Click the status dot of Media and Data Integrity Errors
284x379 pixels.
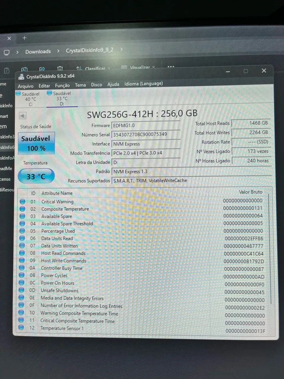(21, 298)
